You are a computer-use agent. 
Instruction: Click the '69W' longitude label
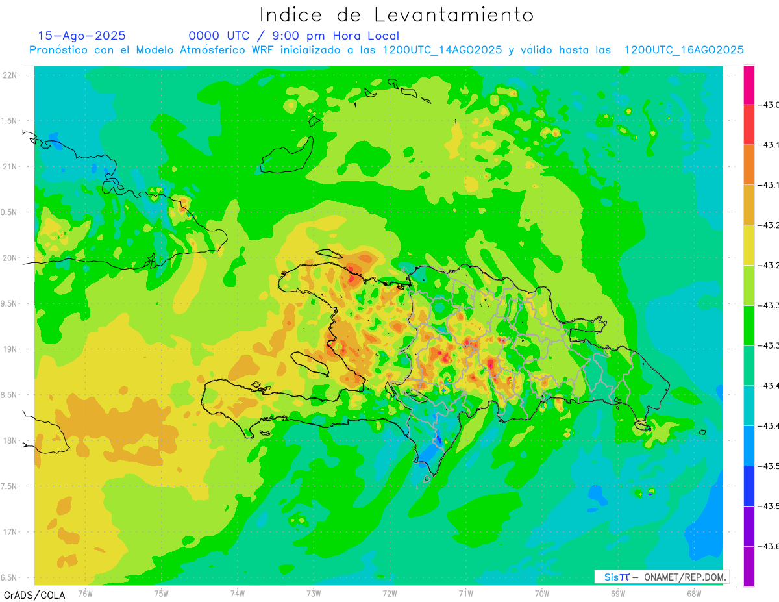[x=618, y=593]
